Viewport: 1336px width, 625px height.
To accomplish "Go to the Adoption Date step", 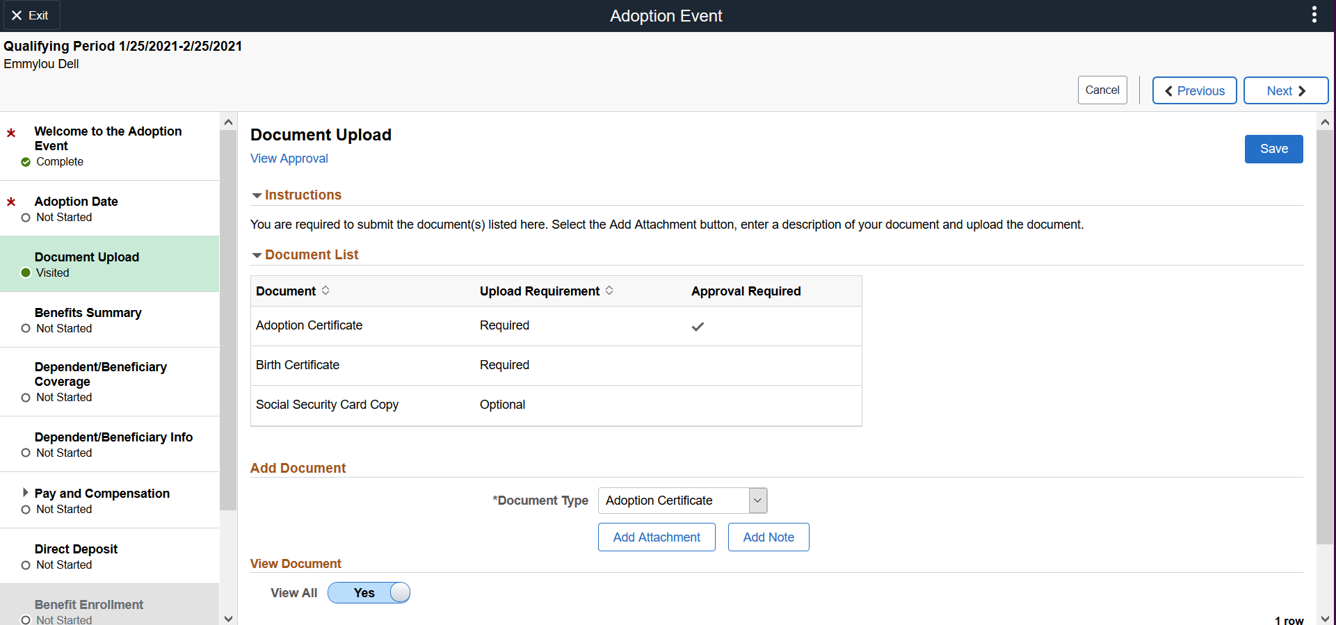I will tap(77, 202).
